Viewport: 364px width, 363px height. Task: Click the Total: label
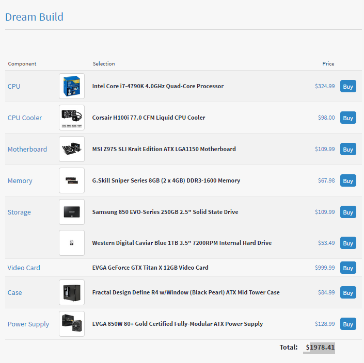(x=289, y=347)
